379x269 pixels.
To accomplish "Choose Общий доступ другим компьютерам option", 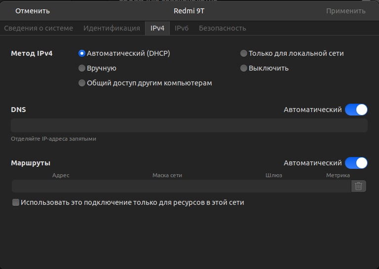I will click(x=82, y=83).
